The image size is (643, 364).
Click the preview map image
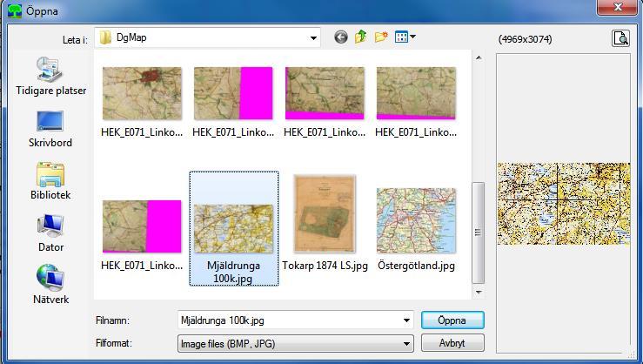(x=564, y=204)
